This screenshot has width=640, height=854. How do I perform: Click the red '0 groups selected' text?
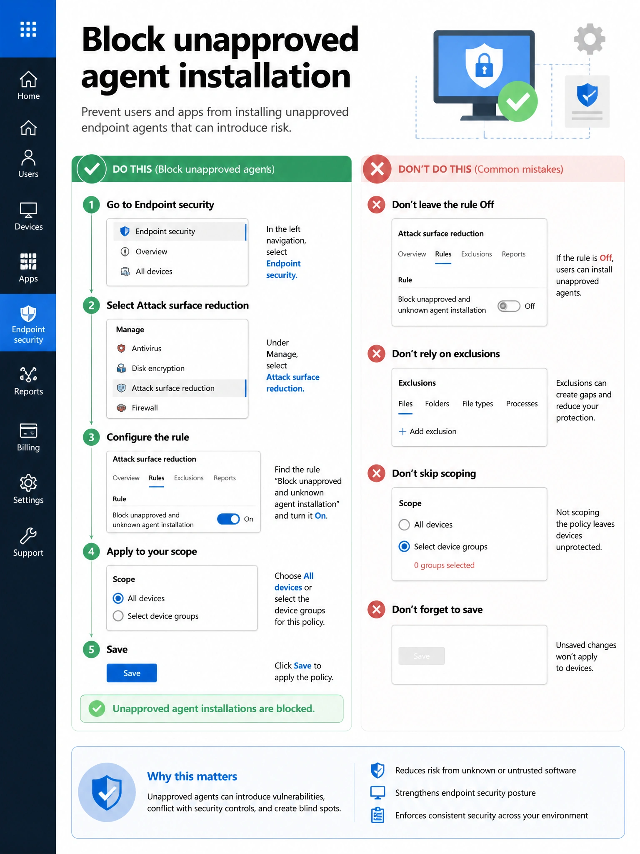coord(444,565)
